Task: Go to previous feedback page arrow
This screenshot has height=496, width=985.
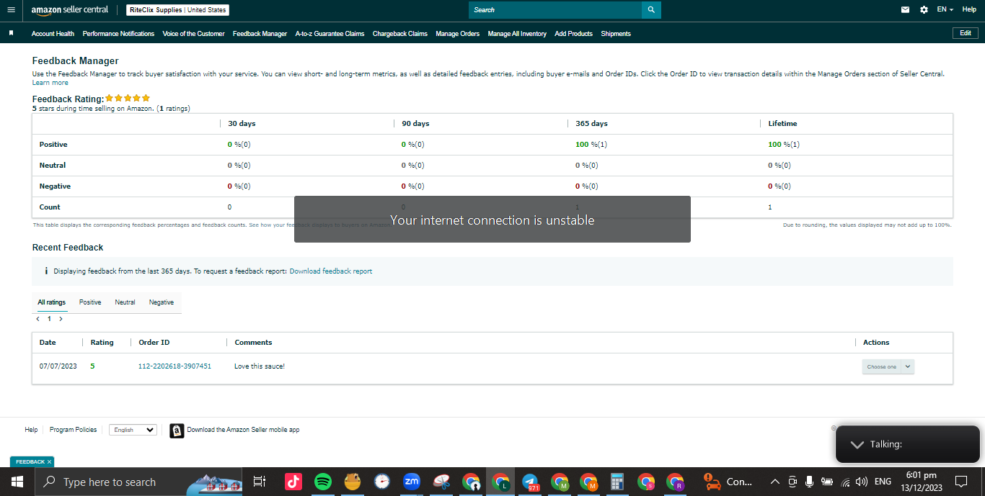Action: (37, 318)
